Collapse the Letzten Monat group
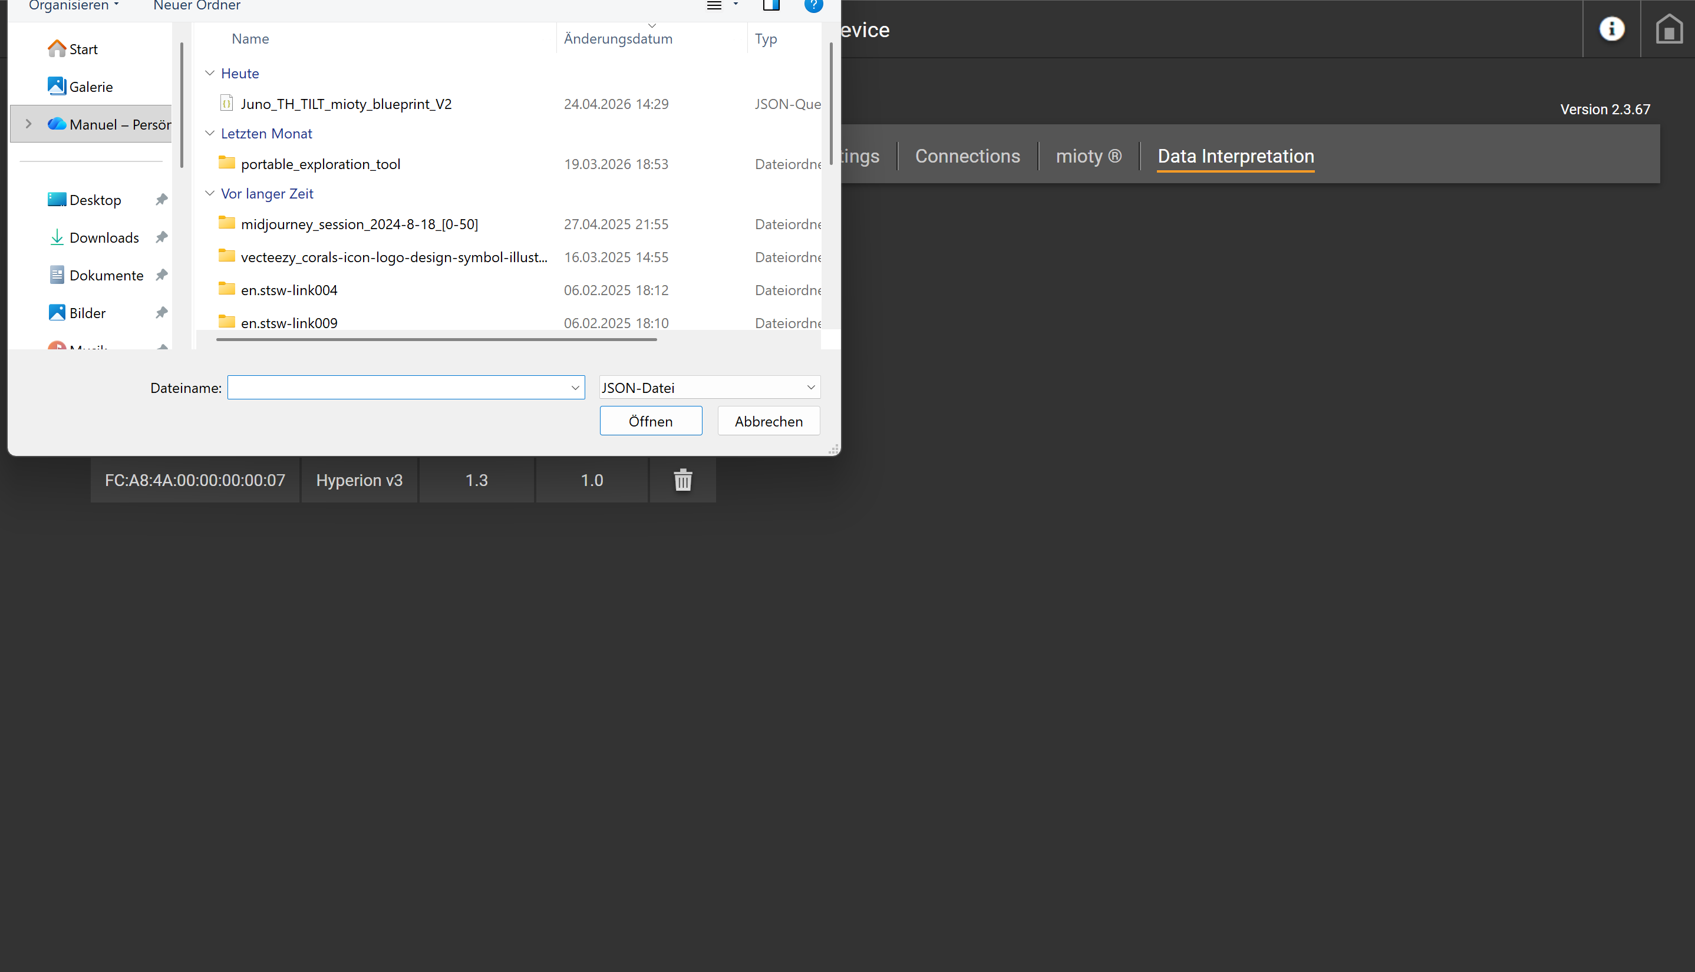1695x972 pixels. coord(210,133)
